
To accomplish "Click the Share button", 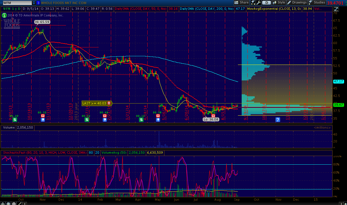I will (x=241, y=3).
